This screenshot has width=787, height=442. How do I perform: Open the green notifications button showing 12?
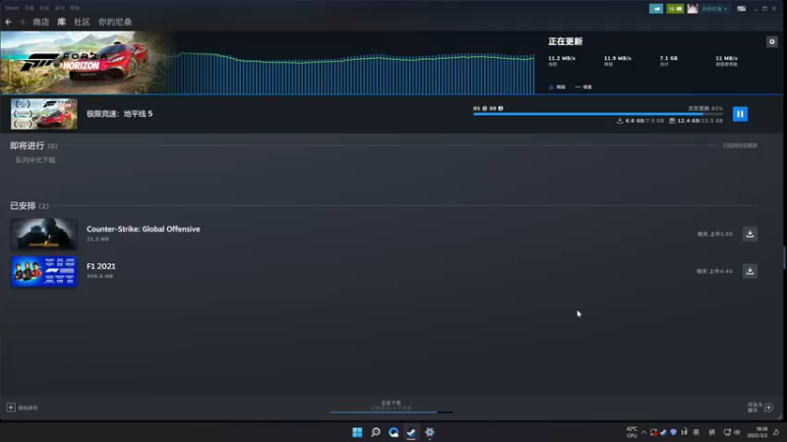pos(675,9)
